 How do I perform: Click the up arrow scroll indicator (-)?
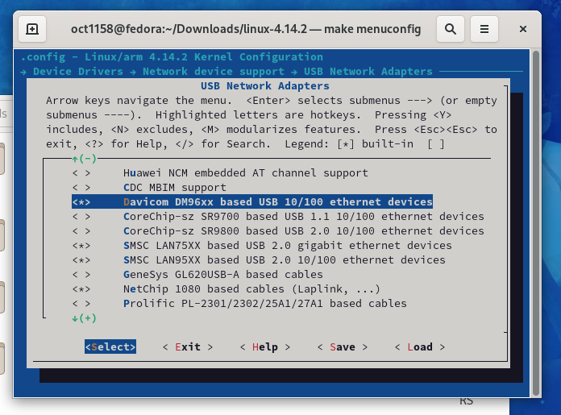point(84,159)
